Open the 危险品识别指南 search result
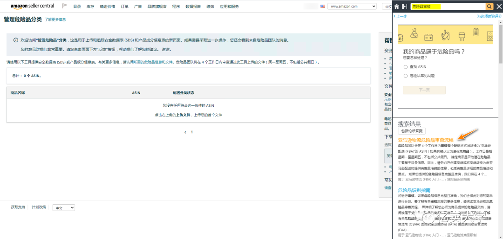503x239 pixels. click(x=414, y=190)
